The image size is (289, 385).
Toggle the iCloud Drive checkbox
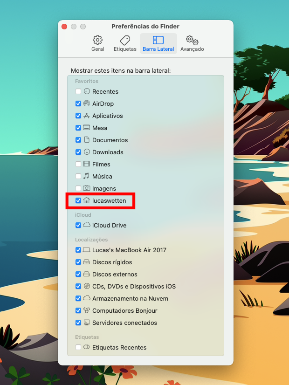[78, 225]
